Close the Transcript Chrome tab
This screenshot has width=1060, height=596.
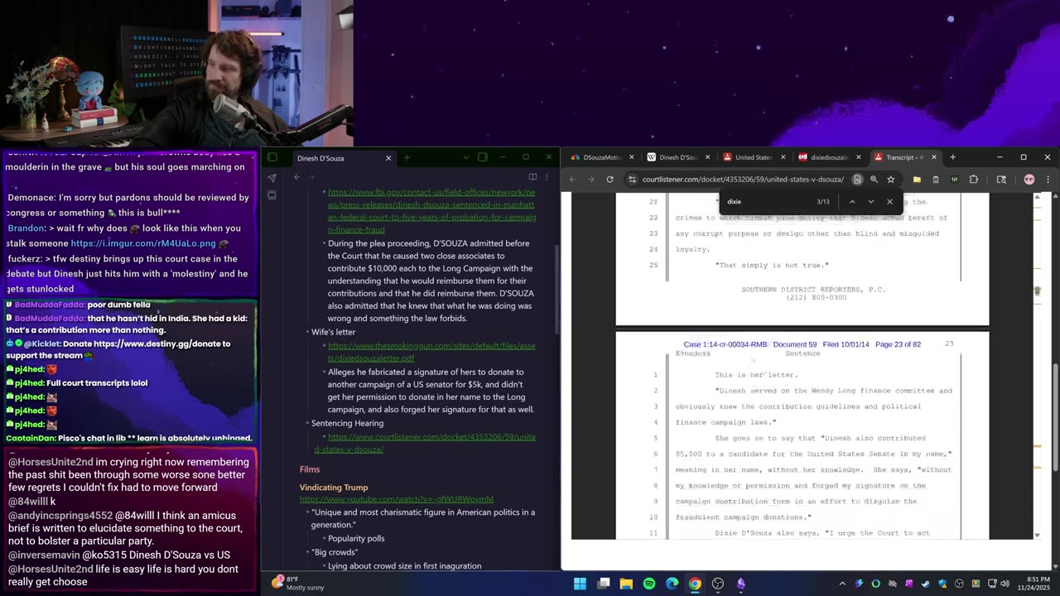(x=934, y=157)
